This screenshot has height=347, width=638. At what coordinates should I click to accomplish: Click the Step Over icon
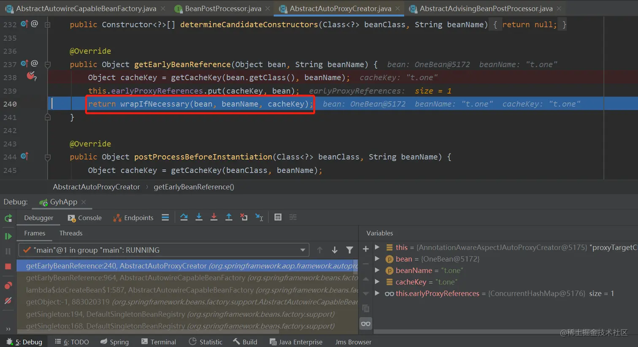184,217
